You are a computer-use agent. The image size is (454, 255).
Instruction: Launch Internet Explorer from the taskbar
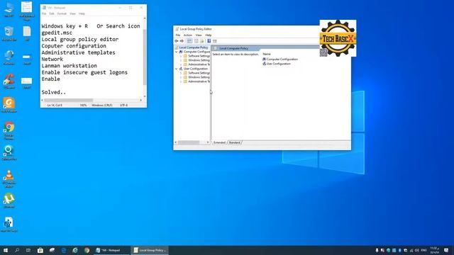(x=75, y=250)
